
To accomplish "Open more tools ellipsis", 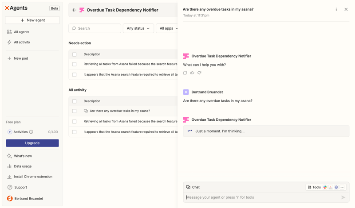I will coord(342,187).
